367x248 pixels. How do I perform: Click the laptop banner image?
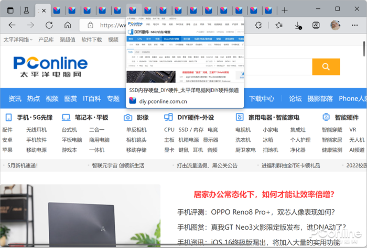[80, 216]
